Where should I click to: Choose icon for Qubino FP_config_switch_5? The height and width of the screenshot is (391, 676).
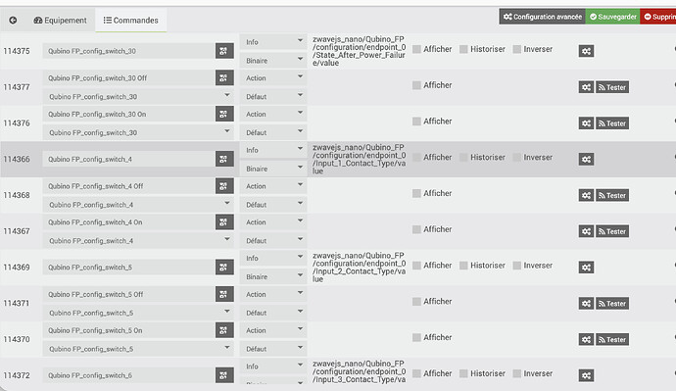pos(224,268)
